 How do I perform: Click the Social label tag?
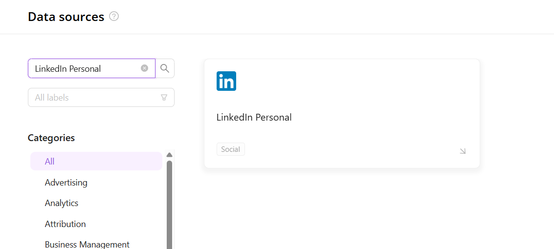230,149
